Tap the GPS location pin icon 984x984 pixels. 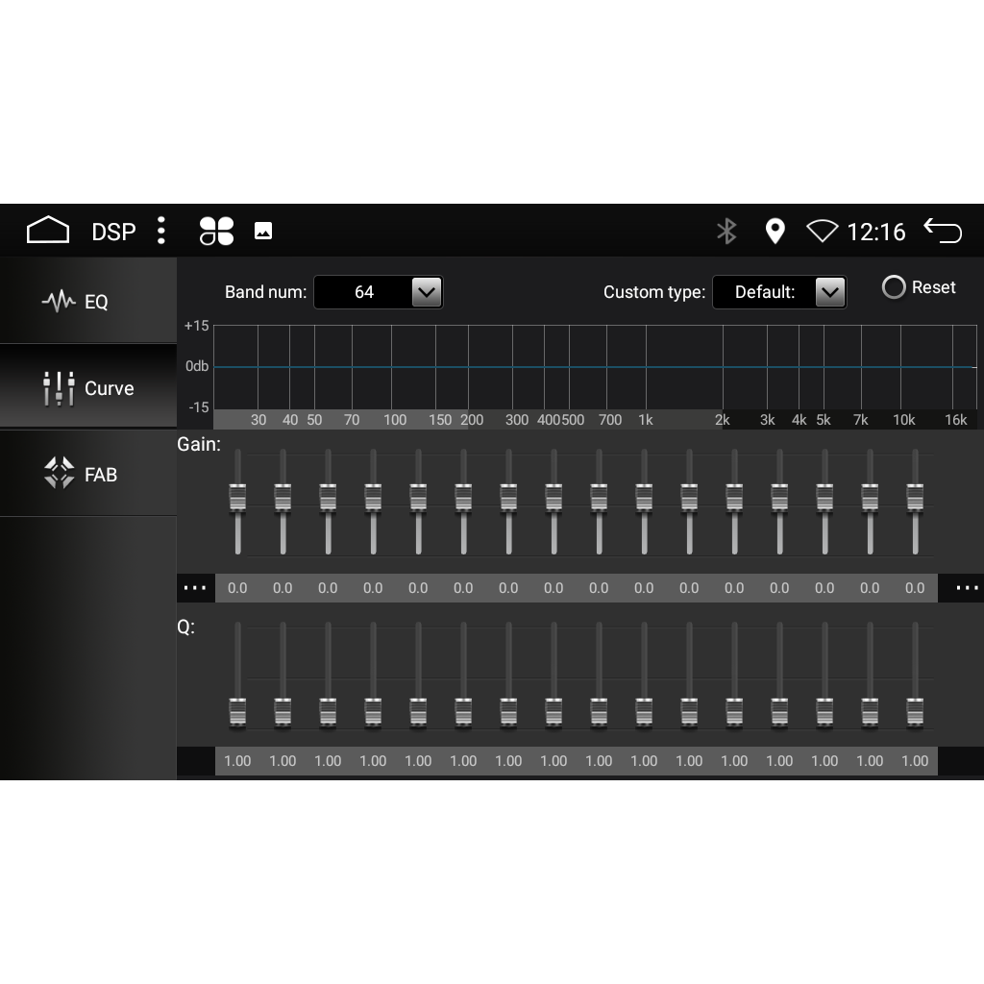pos(775,231)
